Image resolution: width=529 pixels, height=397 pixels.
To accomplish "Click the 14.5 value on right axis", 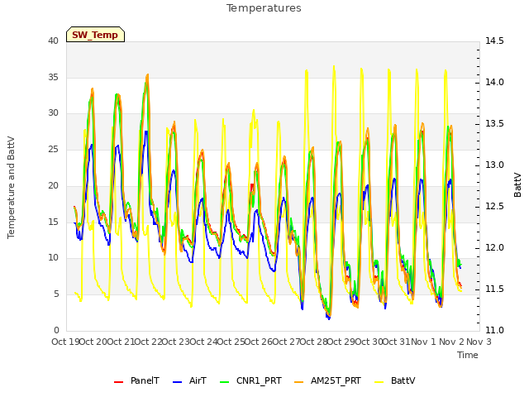I will [494, 41].
